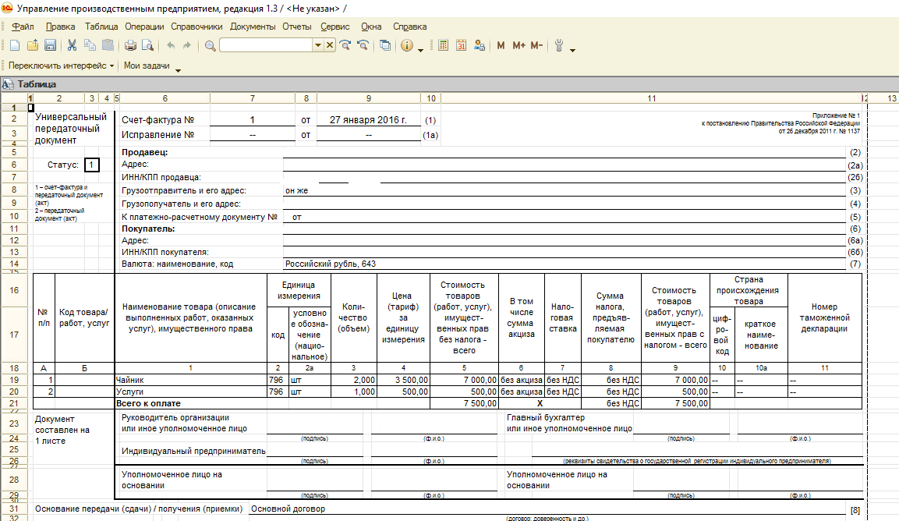Open the Окна menu
The height and width of the screenshot is (521, 899).
tap(371, 27)
